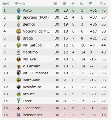Viewport: 111px width, 120px height.
Task: Click the Sporting (POR) green crest icon
Action: [x=19, y=17]
